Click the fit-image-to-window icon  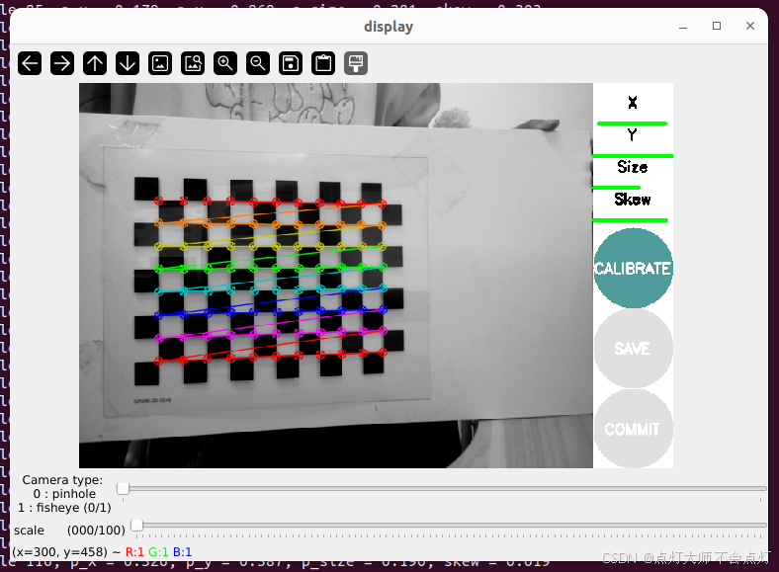pyautogui.click(x=193, y=63)
